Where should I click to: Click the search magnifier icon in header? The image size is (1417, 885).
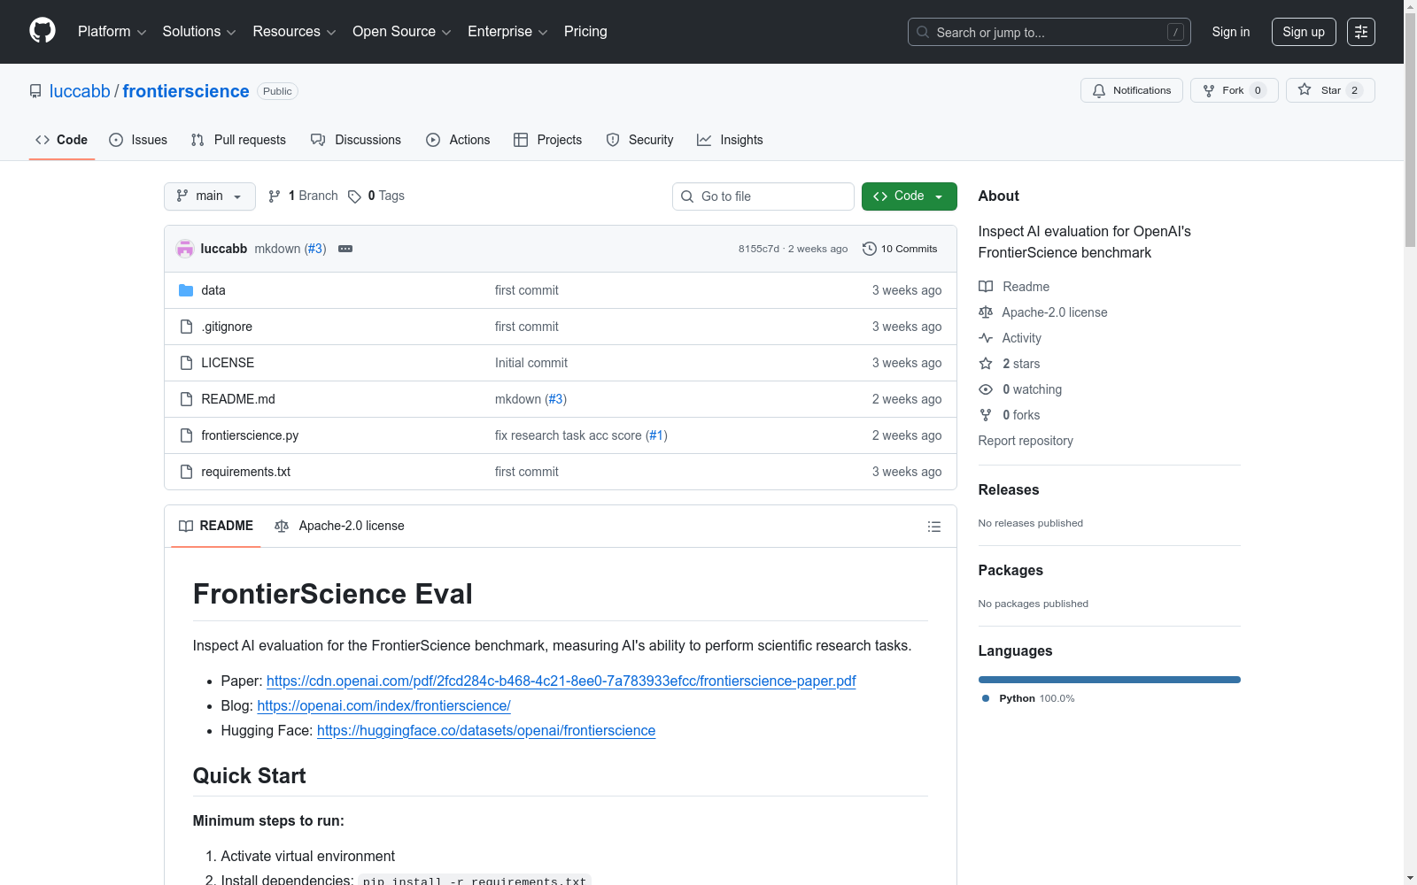coord(923,32)
